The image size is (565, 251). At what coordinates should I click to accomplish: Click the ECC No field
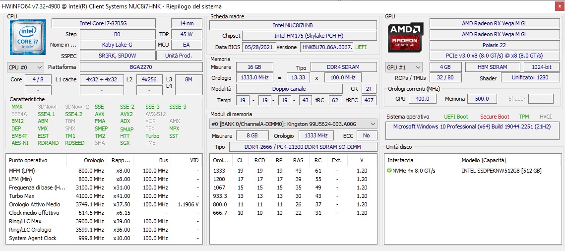click(x=367, y=135)
